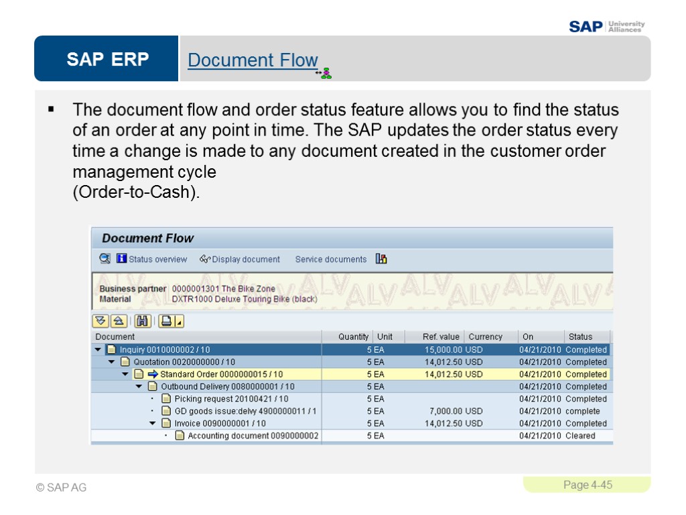Click the Print toolbar icon
Viewport: 686px width, 515px height.
click(167, 321)
